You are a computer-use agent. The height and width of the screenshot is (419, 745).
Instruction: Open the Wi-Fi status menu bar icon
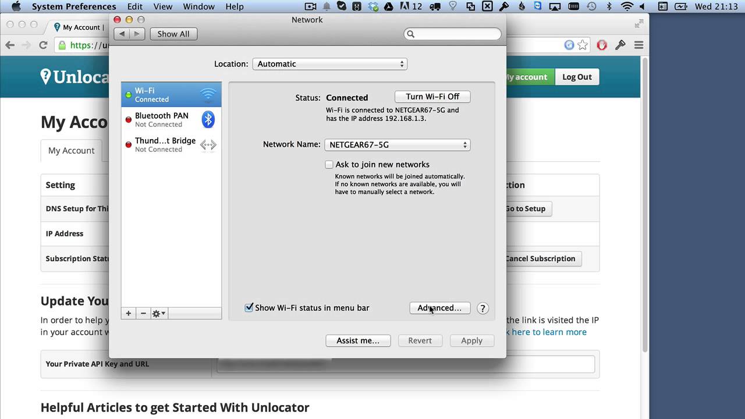point(626,6)
